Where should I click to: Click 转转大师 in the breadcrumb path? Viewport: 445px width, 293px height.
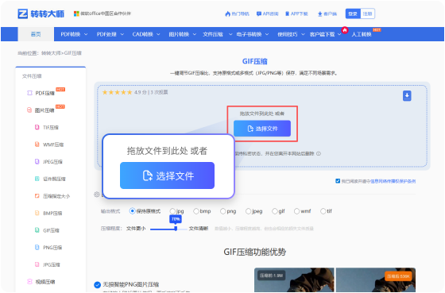[x=52, y=53]
